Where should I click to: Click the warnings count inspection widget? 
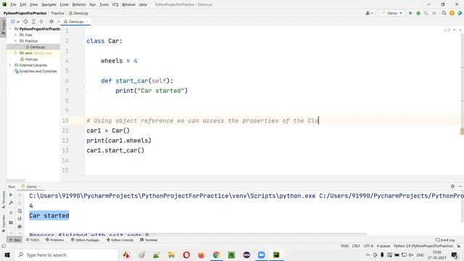click(447, 30)
